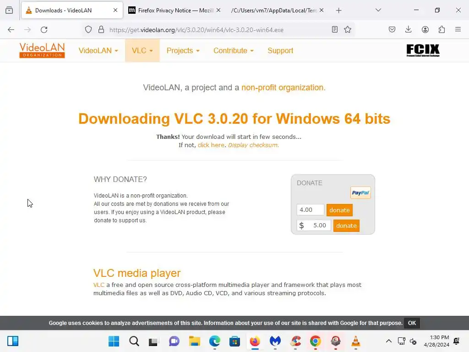Open the notification center icon
Image resolution: width=469 pixels, height=352 pixels.
click(x=457, y=341)
